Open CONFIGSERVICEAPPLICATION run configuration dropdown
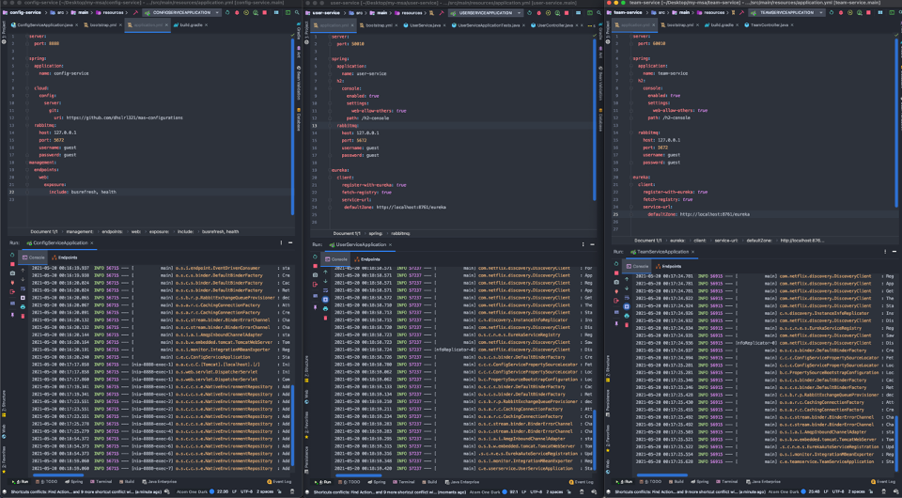 click(180, 12)
